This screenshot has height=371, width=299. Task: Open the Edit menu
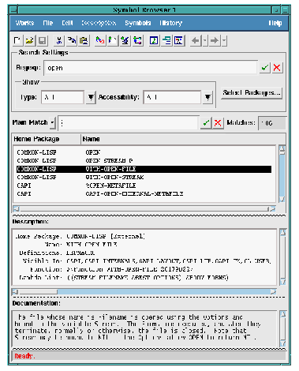point(67,23)
